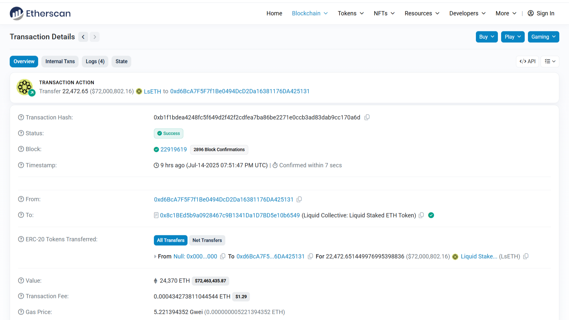
Task: Open block 22919619
Action: click(174, 149)
